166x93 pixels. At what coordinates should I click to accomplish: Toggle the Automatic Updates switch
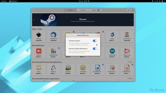(x=95, y=41)
